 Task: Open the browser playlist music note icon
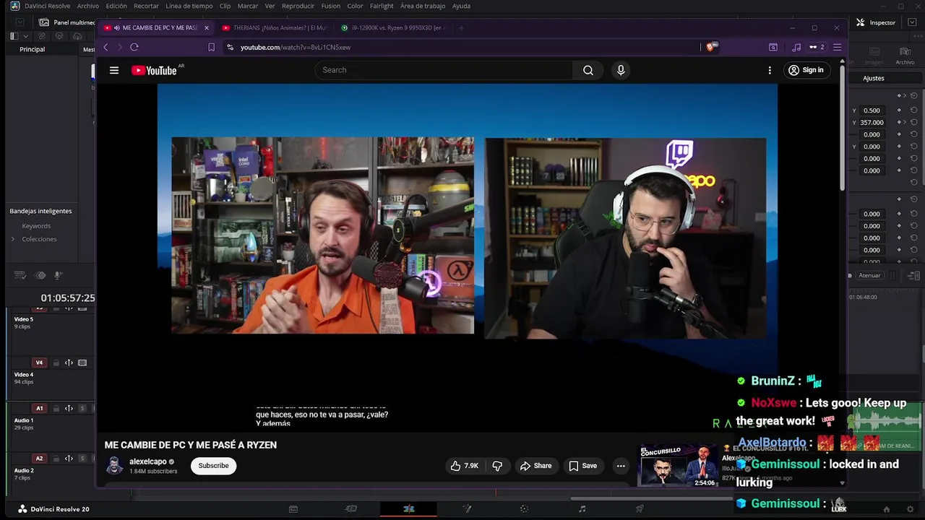[796, 47]
